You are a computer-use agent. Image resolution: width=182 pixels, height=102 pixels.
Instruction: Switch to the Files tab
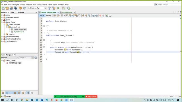click(12, 12)
